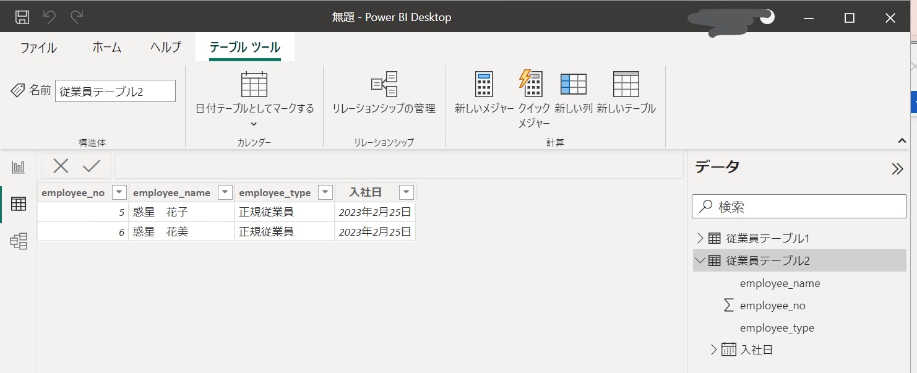Select the employee_name column header
917x373 pixels.
[171, 192]
